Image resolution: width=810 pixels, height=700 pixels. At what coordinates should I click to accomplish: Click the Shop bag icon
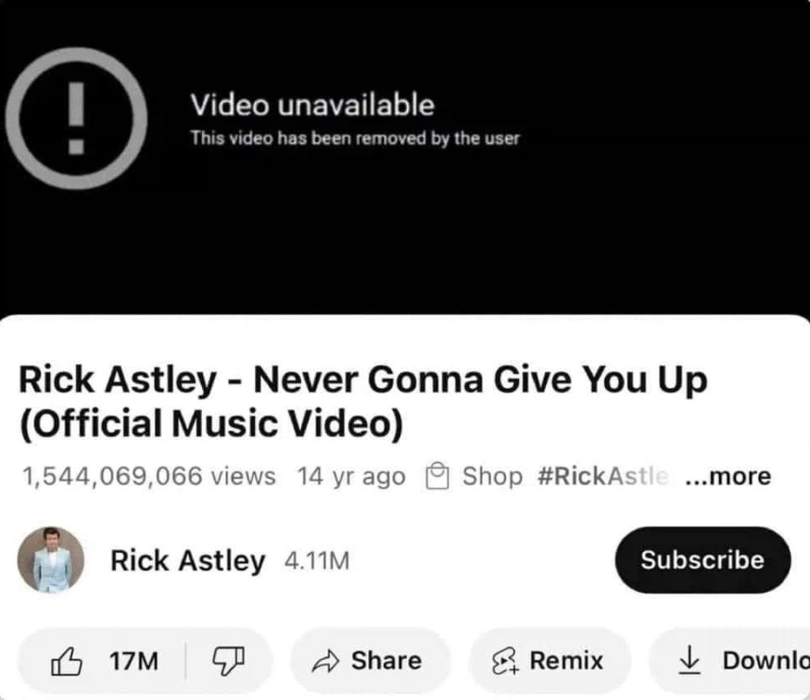437,475
